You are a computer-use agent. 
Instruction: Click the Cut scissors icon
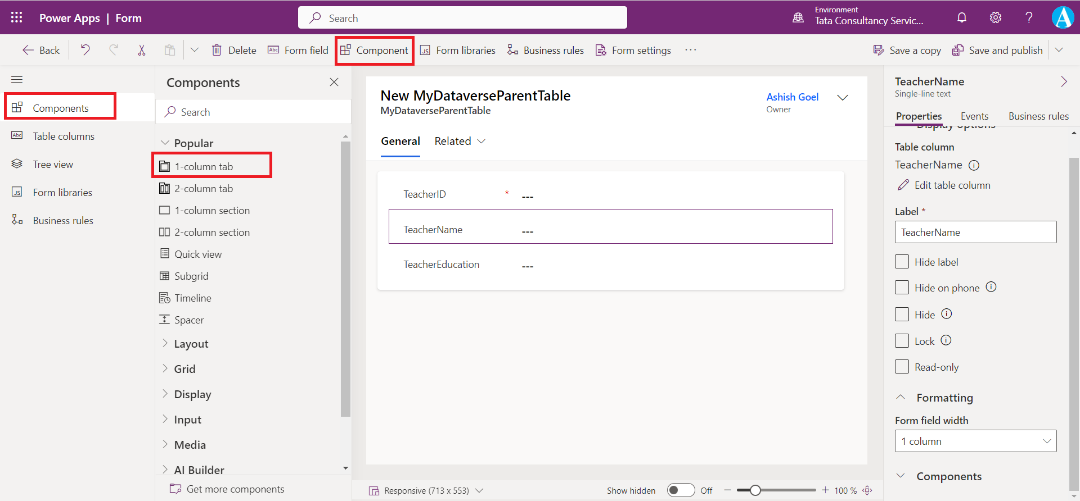click(142, 50)
